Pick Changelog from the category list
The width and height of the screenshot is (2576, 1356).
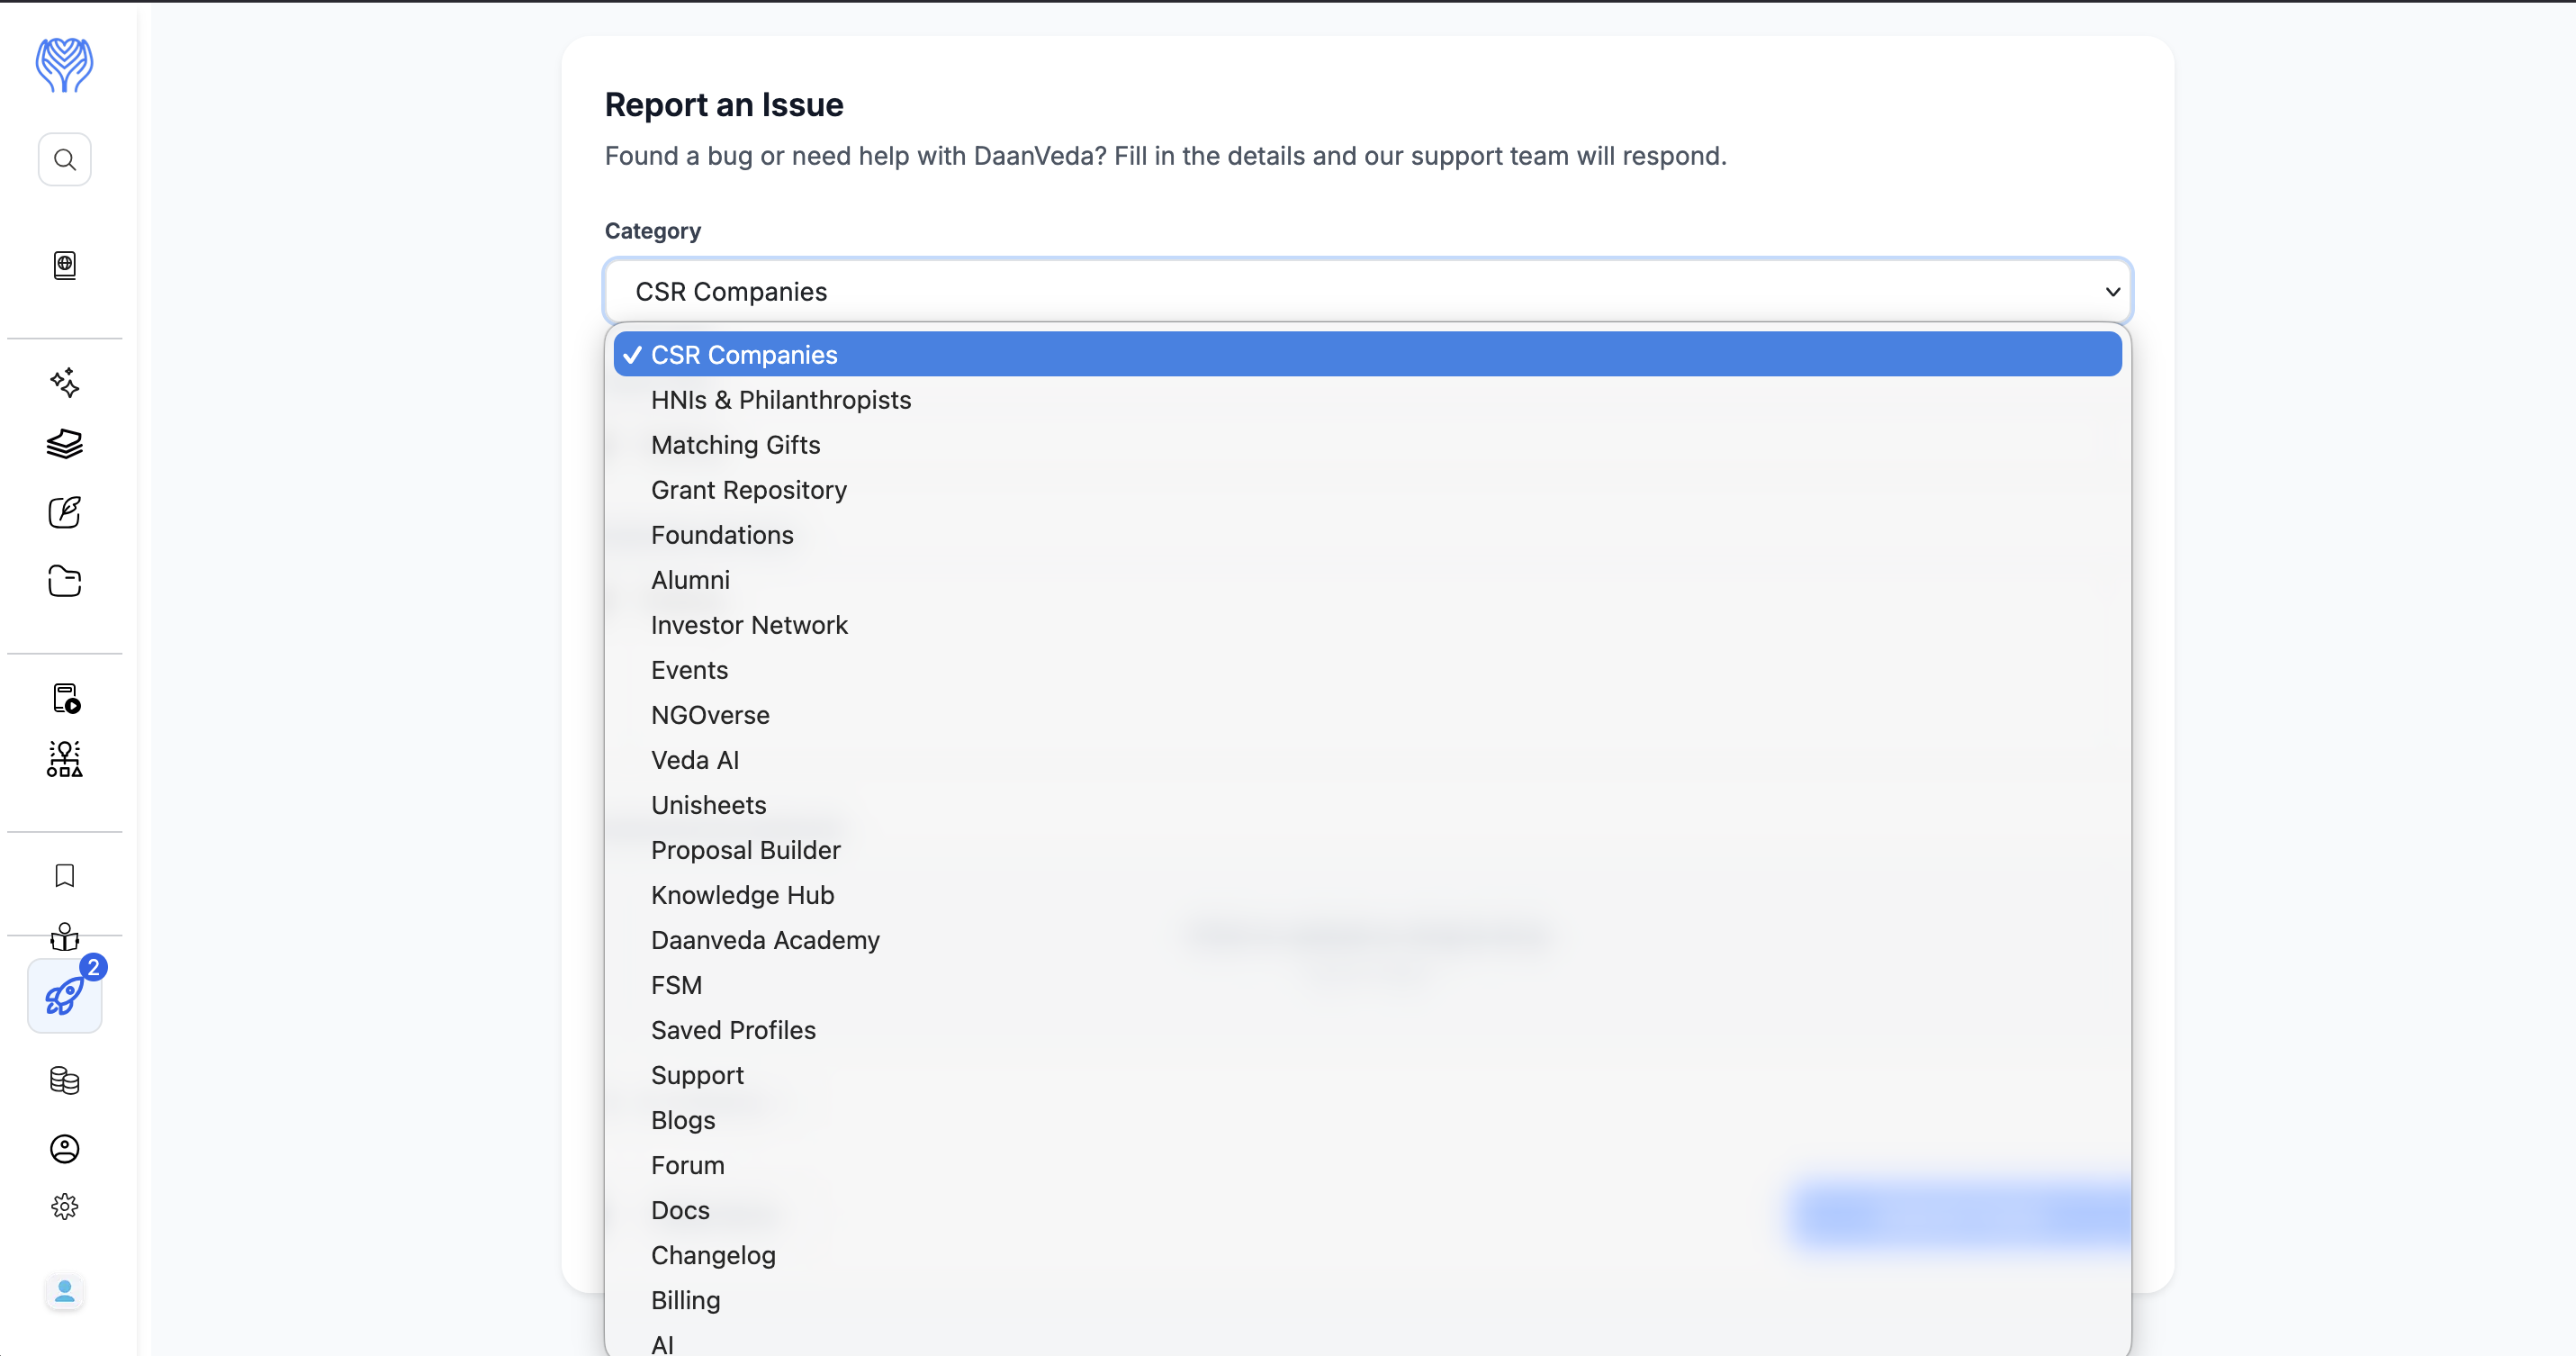click(x=1367, y=1255)
